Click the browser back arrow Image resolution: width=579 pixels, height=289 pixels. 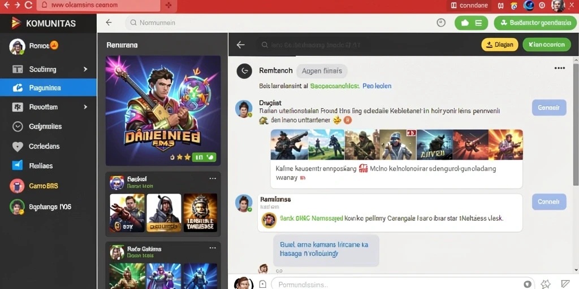point(7,5)
